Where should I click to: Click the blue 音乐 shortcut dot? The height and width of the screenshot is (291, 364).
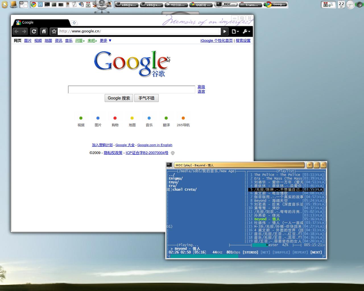point(149,118)
